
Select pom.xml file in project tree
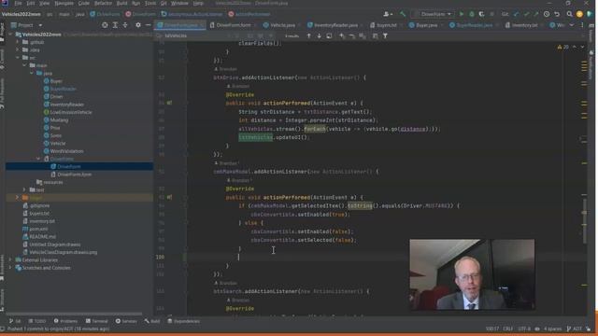(38, 229)
